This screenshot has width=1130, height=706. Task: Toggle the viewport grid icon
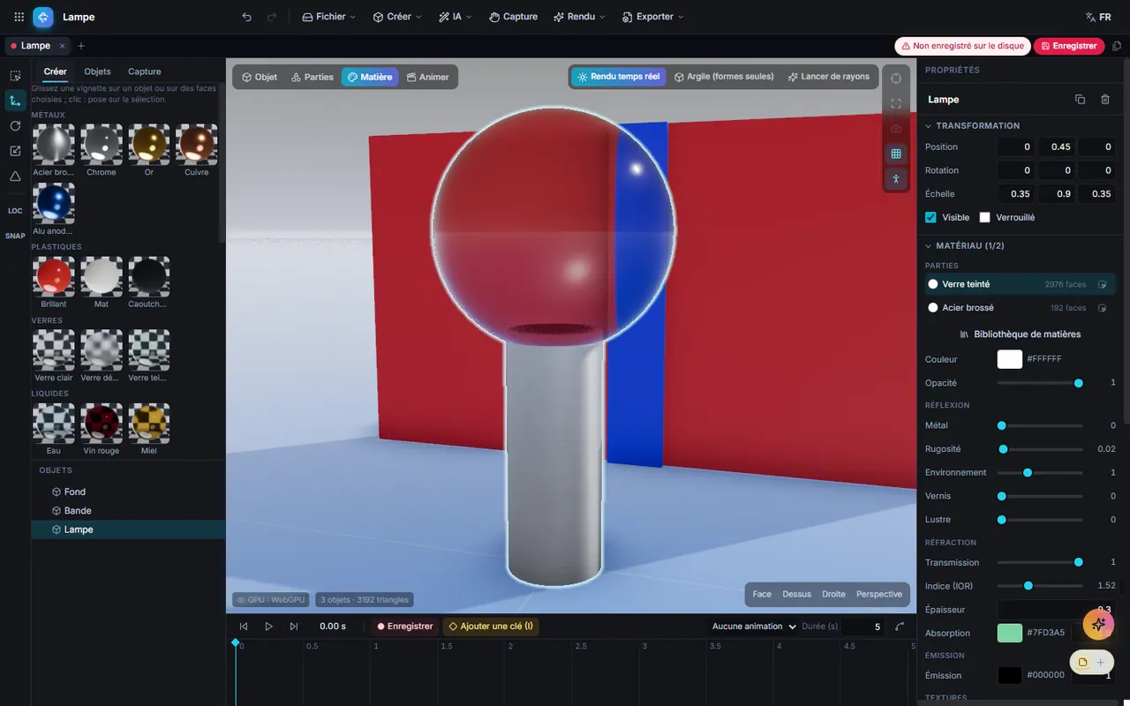coord(896,154)
